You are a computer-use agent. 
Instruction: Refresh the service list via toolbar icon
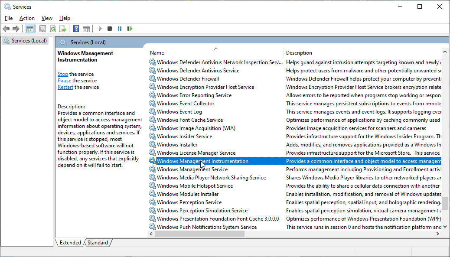52,28
